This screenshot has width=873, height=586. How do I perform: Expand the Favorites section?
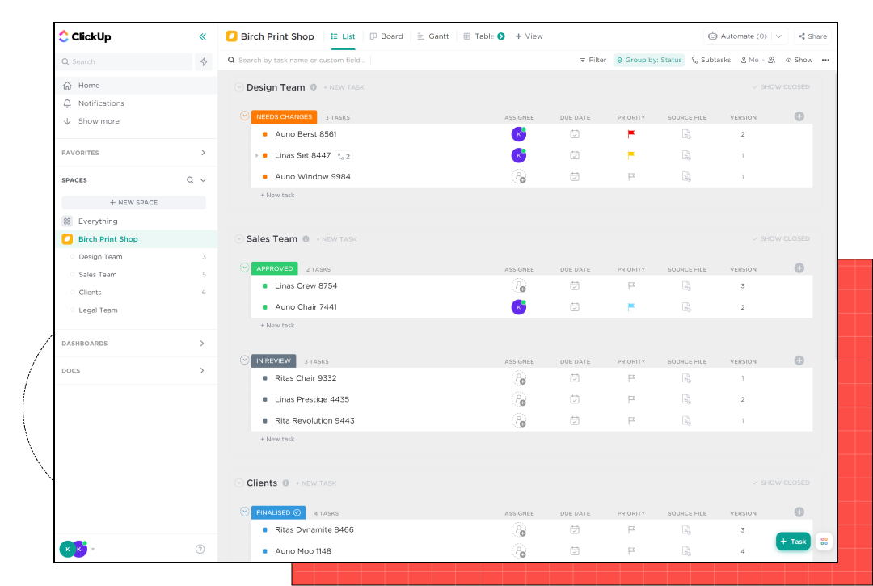click(203, 153)
